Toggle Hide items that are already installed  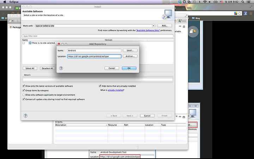click(x=100, y=86)
